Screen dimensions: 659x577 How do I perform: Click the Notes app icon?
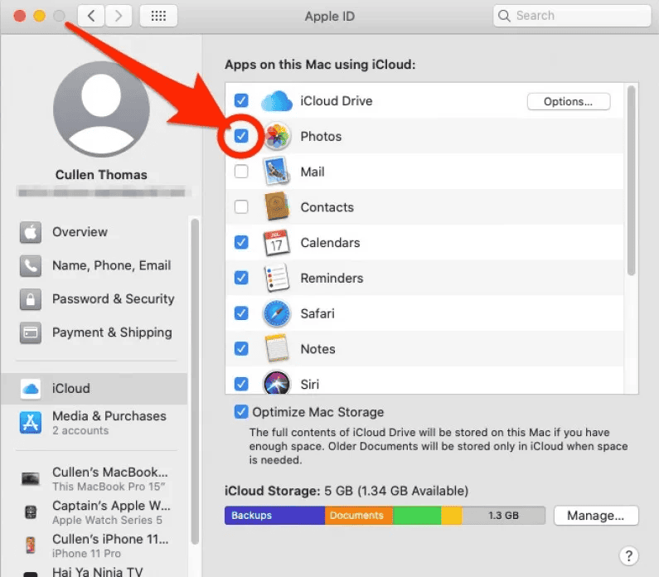click(277, 349)
